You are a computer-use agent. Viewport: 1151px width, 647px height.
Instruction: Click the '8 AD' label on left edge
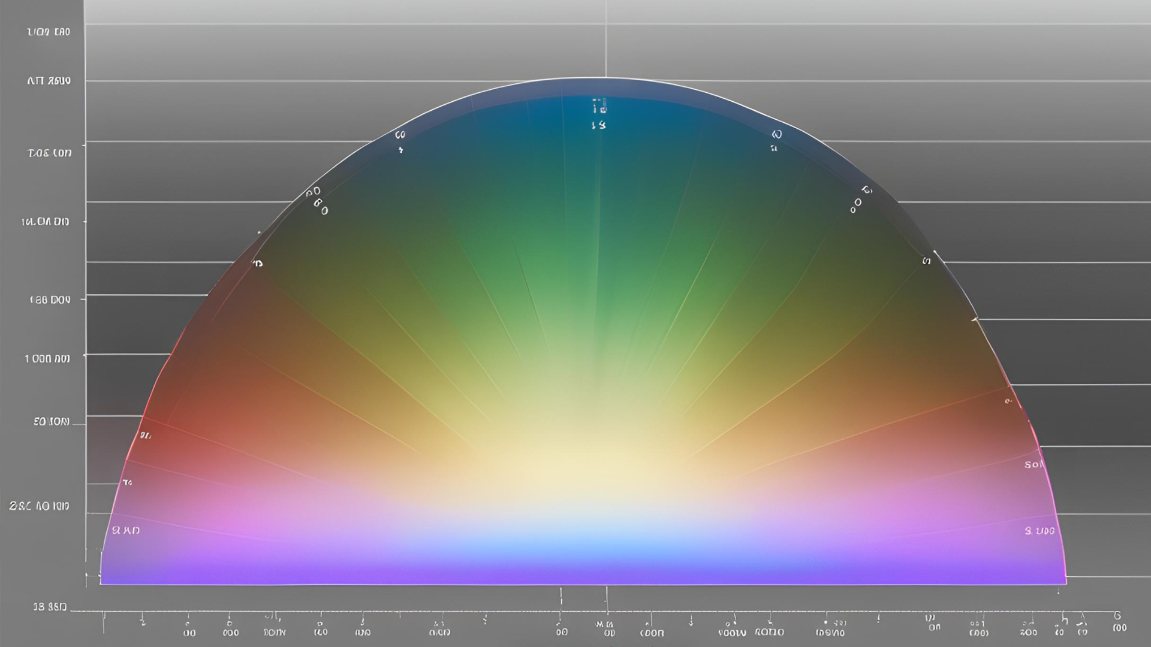tap(126, 530)
